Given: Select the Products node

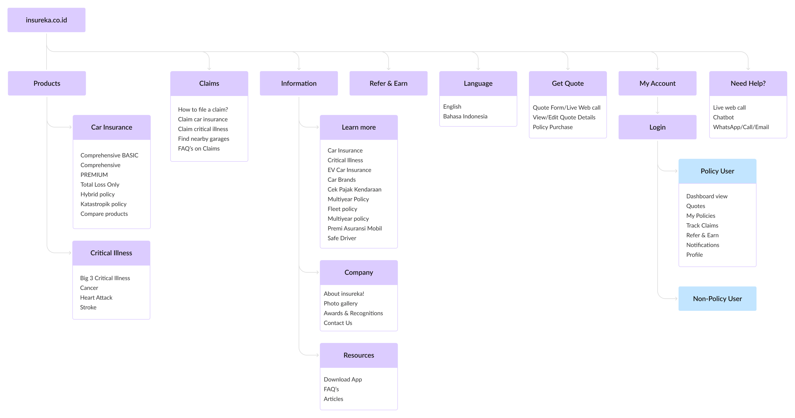Looking at the screenshot, I should tap(47, 83).
